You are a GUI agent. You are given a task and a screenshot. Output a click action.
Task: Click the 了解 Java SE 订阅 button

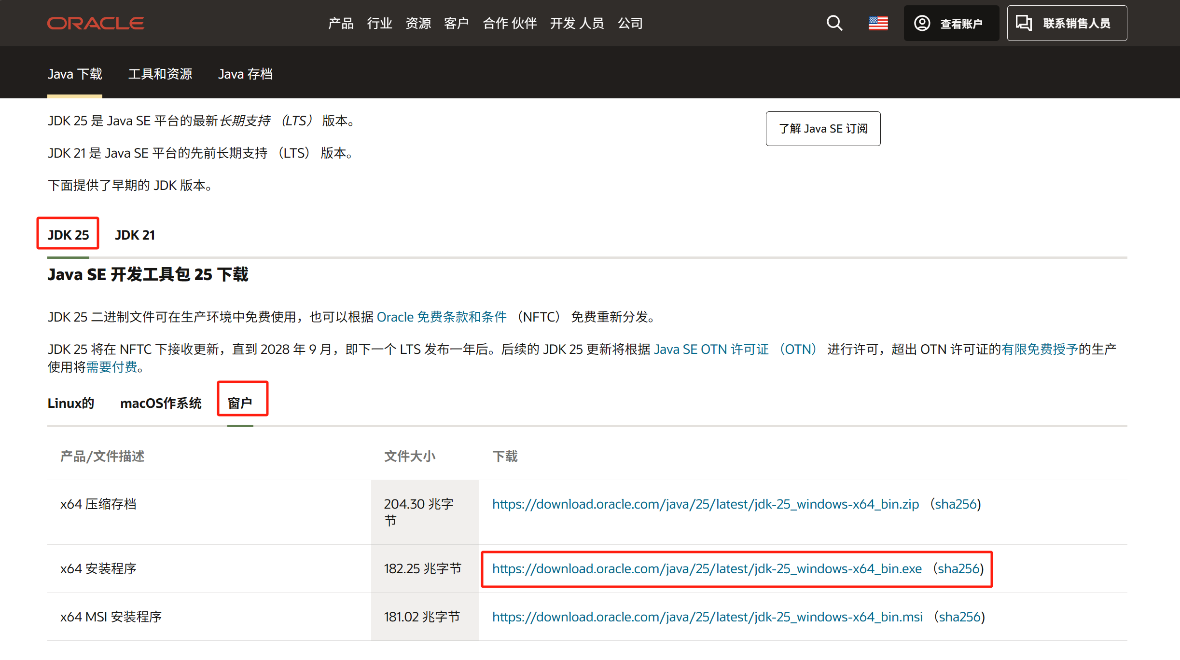click(x=823, y=128)
